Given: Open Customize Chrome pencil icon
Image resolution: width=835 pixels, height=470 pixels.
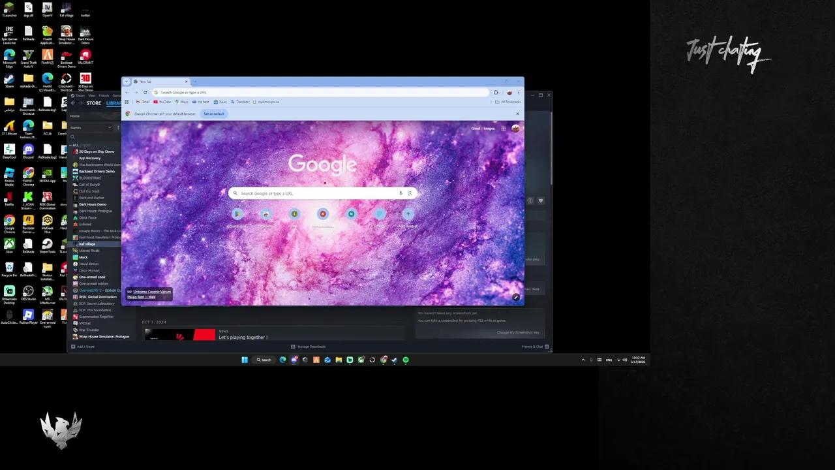Looking at the screenshot, I should tap(515, 298).
